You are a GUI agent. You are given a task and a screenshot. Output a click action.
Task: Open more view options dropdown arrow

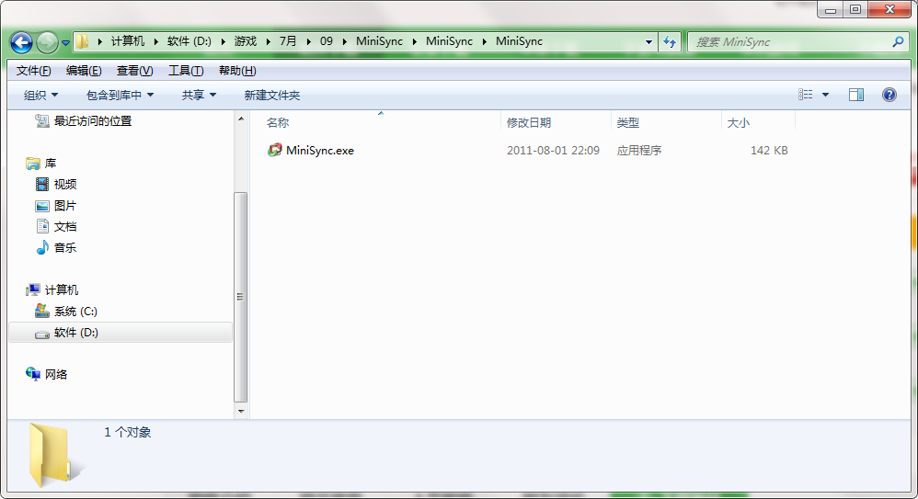pyautogui.click(x=825, y=95)
